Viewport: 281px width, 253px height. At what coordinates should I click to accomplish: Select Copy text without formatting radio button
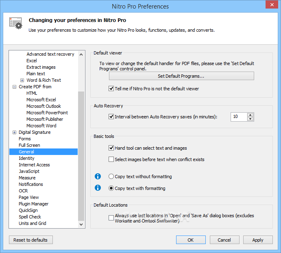(x=111, y=177)
